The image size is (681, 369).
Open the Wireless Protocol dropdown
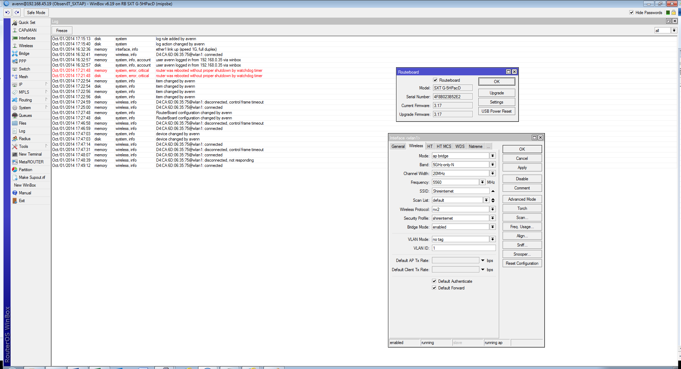tap(492, 209)
